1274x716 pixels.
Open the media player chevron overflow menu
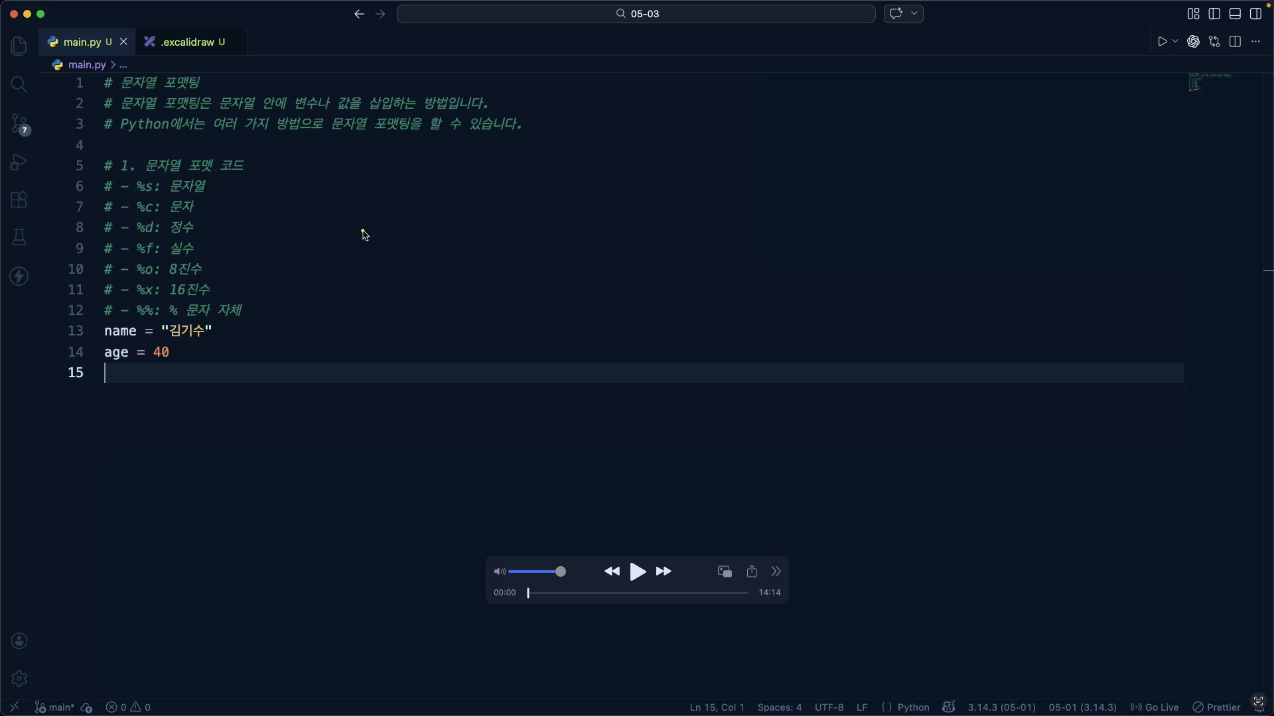coord(776,571)
